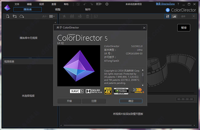Click the undo arrow icon
The width and height of the screenshot is (200, 130).
tap(85, 4)
